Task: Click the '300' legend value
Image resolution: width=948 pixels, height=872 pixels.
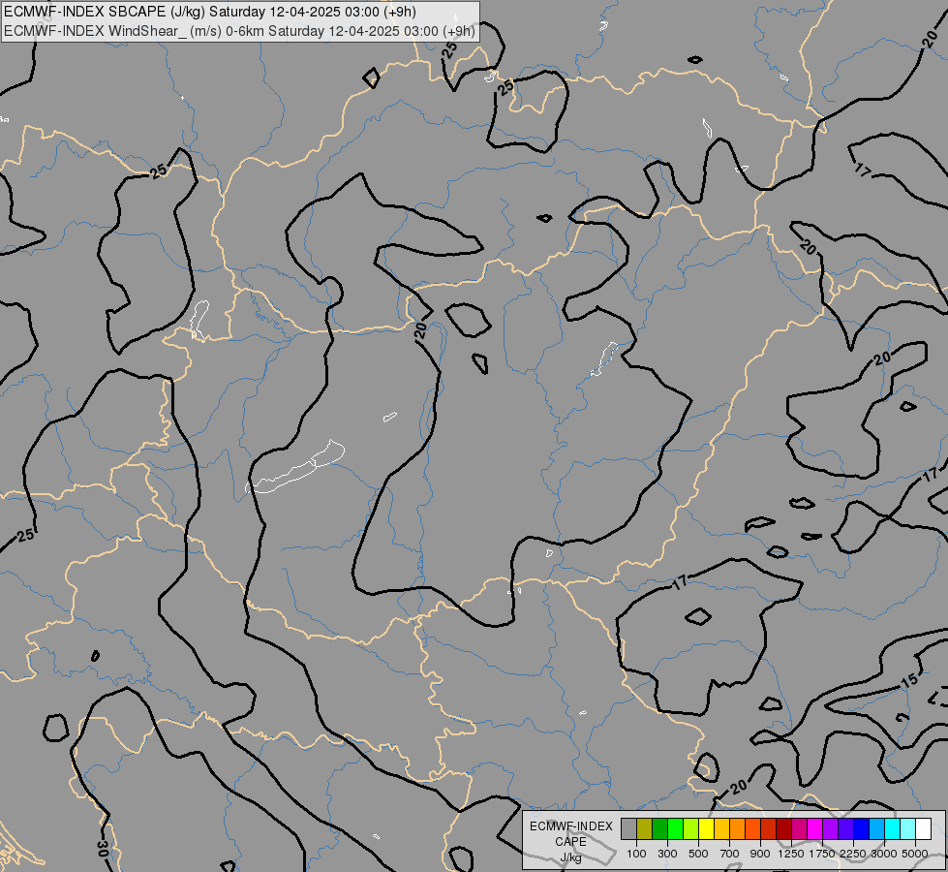Action: pos(667,854)
